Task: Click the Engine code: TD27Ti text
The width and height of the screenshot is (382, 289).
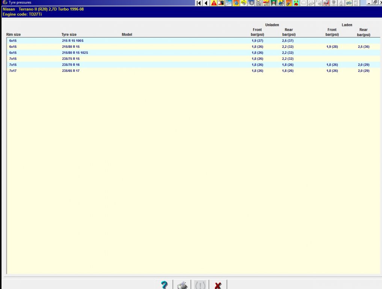Action: [22, 14]
